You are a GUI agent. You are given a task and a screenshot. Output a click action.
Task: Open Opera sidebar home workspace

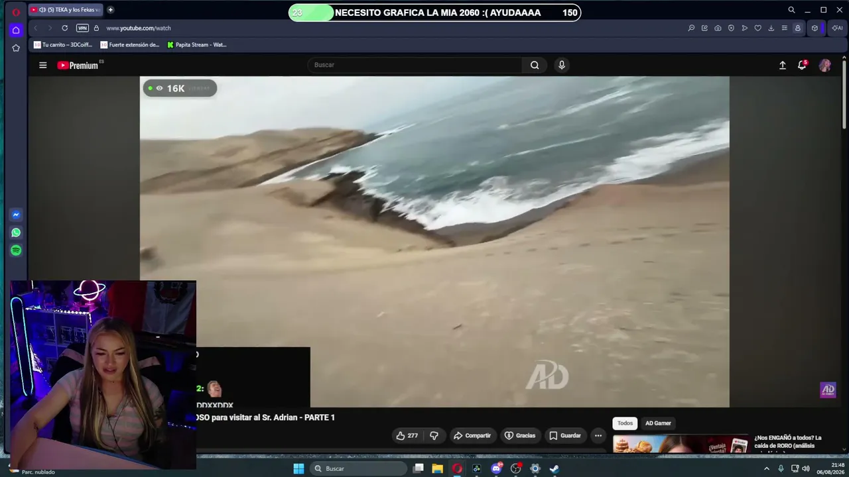tap(16, 30)
